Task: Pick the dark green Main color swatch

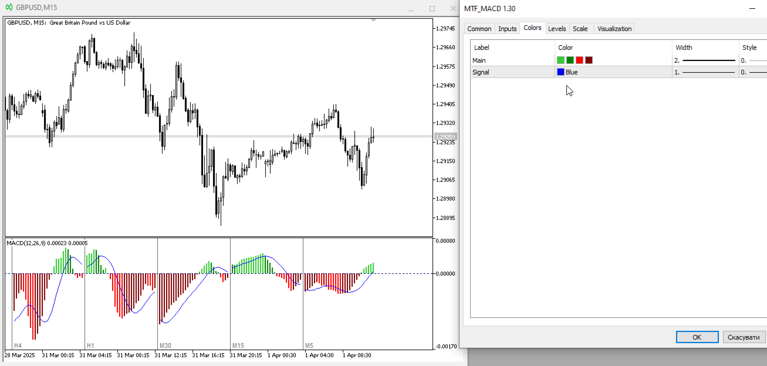Action: point(570,60)
